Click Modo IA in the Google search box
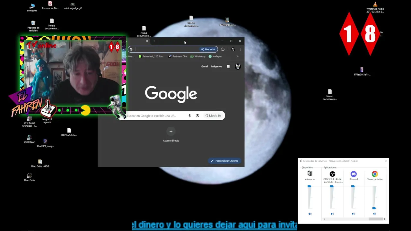The image size is (411, 231). coord(214,116)
